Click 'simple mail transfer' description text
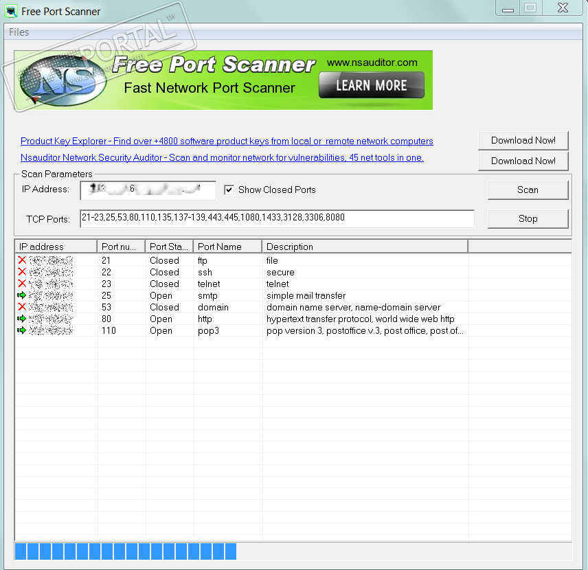The width and height of the screenshot is (588, 570). click(x=306, y=295)
